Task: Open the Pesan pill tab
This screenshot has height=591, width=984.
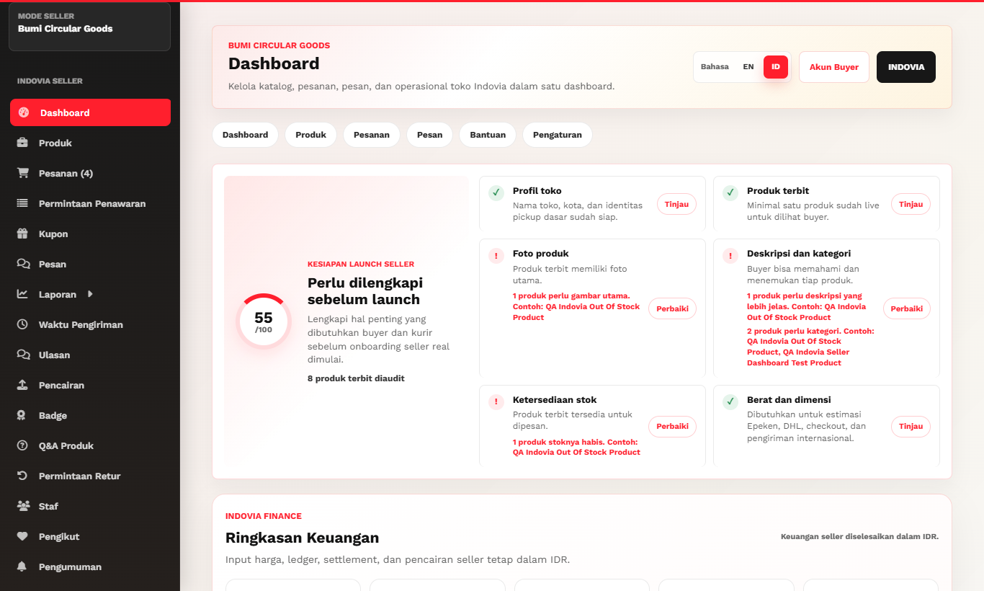Action: [429, 135]
